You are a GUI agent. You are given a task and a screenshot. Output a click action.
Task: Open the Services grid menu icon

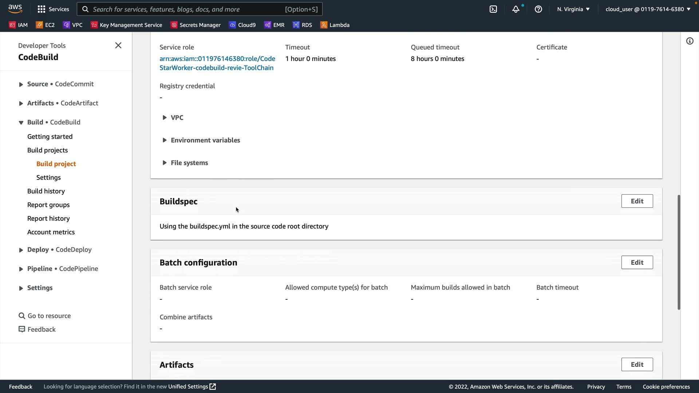[42, 9]
